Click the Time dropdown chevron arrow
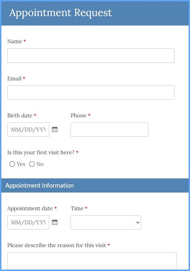Viewport: 190px width, 271px height. pyautogui.click(x=138, y=222)
